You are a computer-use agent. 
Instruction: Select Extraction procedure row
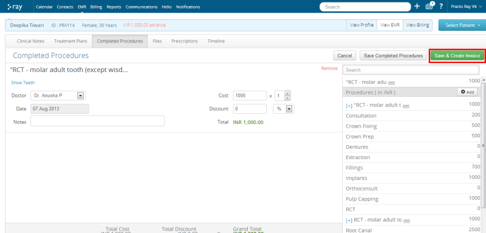tap(412, 157)
